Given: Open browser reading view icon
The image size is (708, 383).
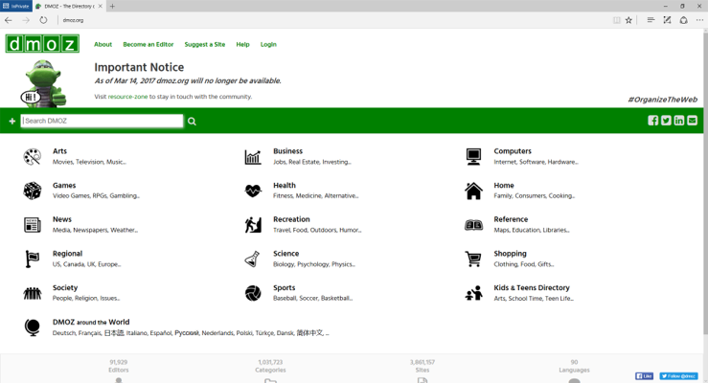Looking at the screenshot, I should 616,20.
